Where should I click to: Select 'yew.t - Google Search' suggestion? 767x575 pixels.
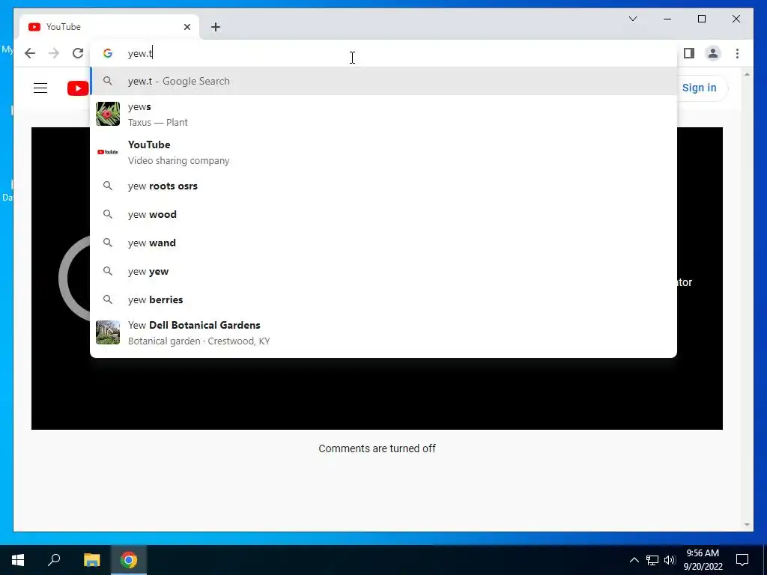[x=383, y=81]
